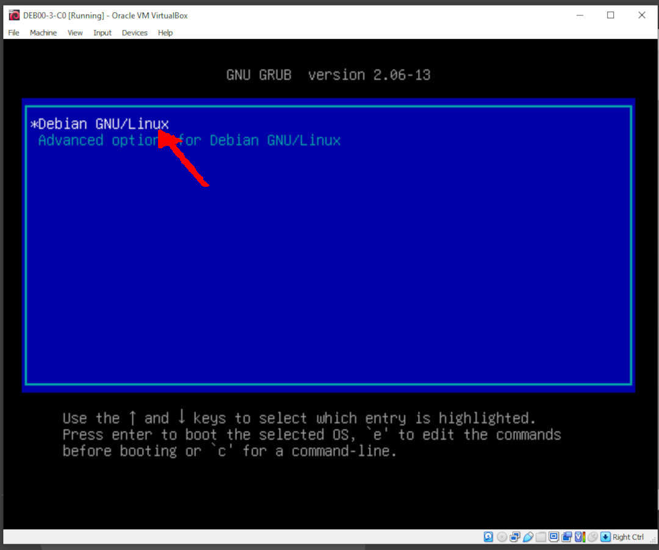Open the Machine menu
Viewport: 659px width, 550px height.
coord(43,33)
